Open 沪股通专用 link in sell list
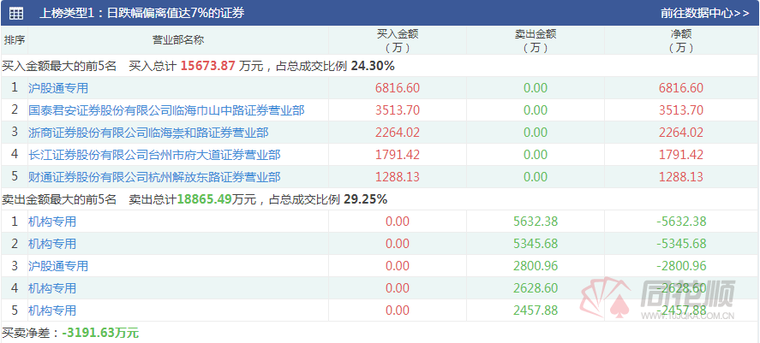Screen dimensions: 760x343 [x=58, y=266]
